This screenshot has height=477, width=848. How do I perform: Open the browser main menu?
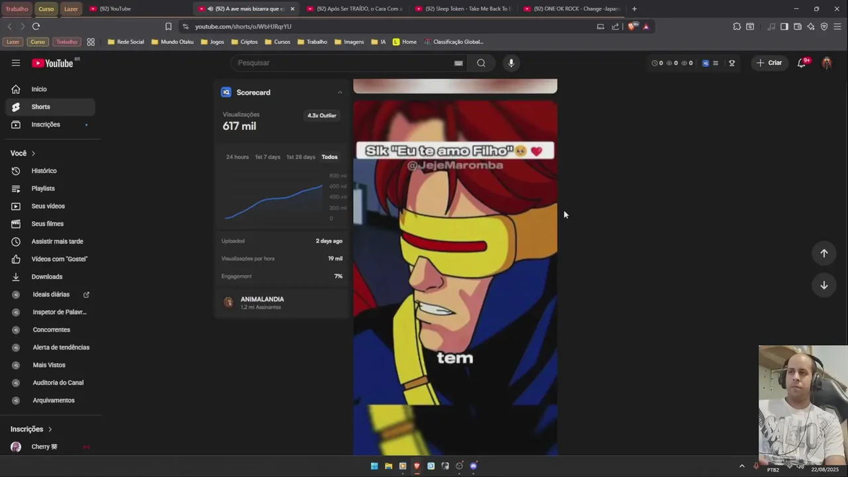pyautogui.click(x=838, y=26)
